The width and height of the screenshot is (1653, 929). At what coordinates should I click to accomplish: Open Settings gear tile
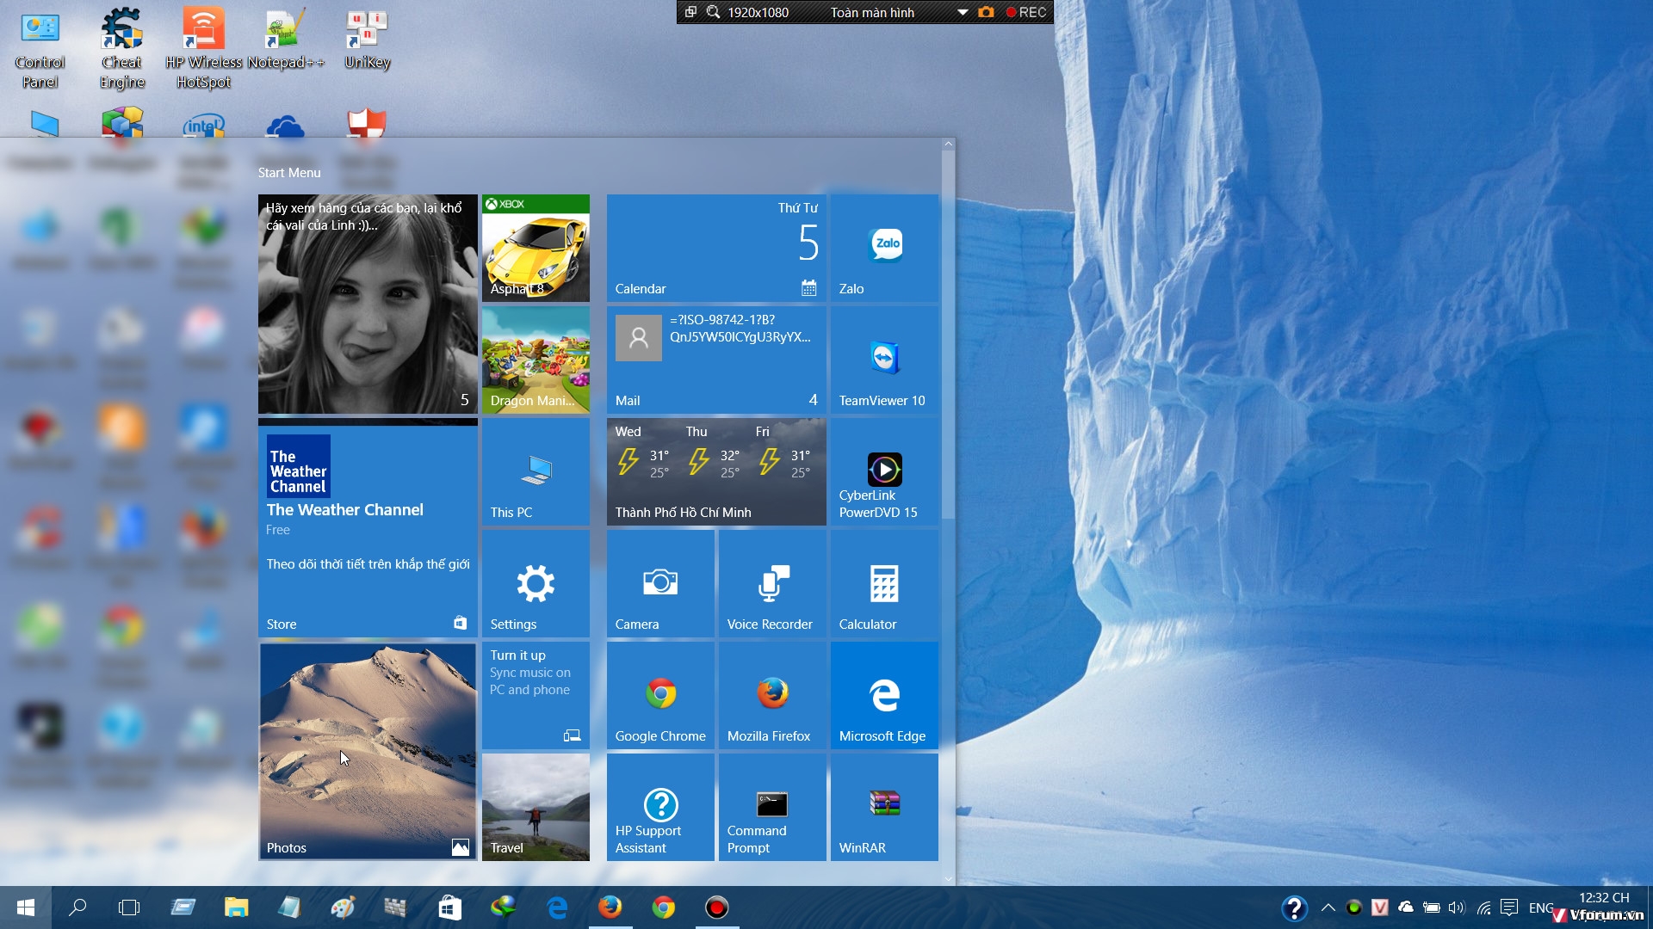pyautogui.click(x=536, y=583)
